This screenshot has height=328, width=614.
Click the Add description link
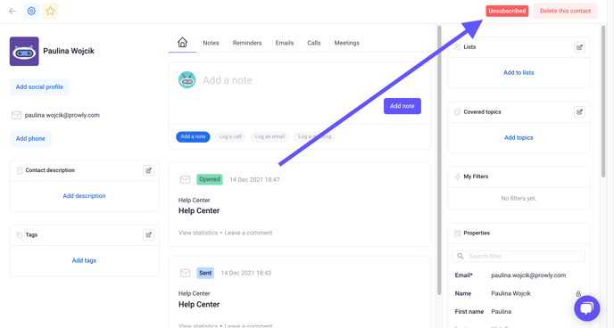click(84, 196)
